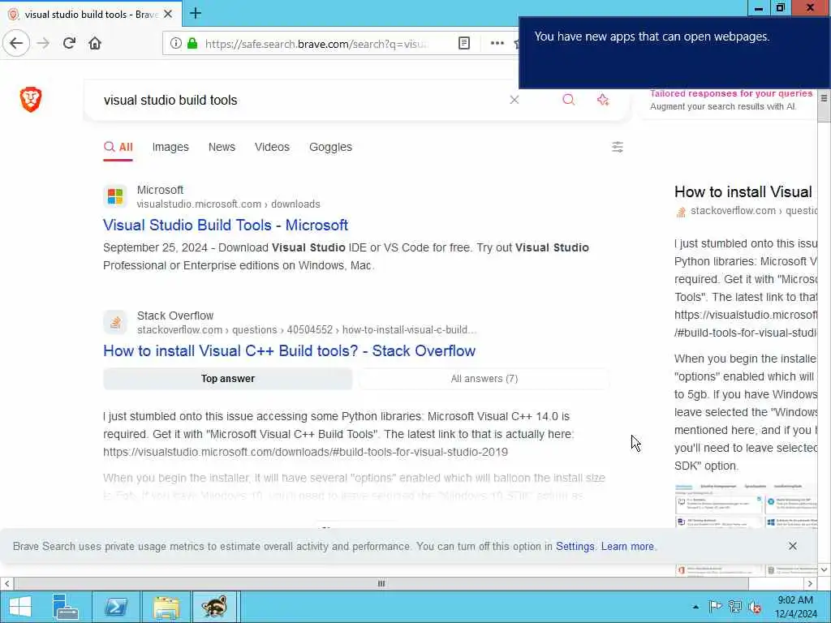Click stackoverflow.com questions breadcrumb URL

(x=306, y=329)
